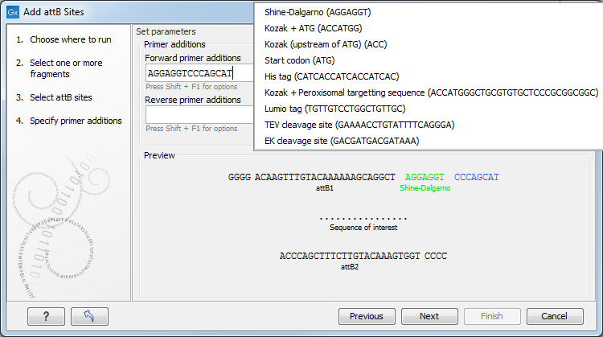Select EK cleavage site (GACGATGACGATAAA)
The width and height of the screenshot is (603, 337).
342,141
